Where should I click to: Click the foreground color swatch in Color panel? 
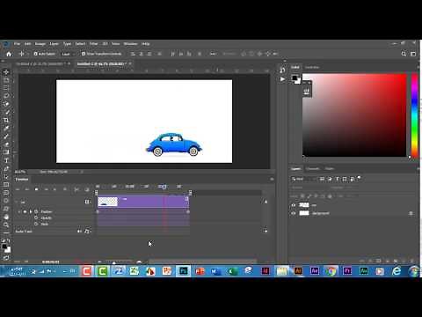pos(295,77)
